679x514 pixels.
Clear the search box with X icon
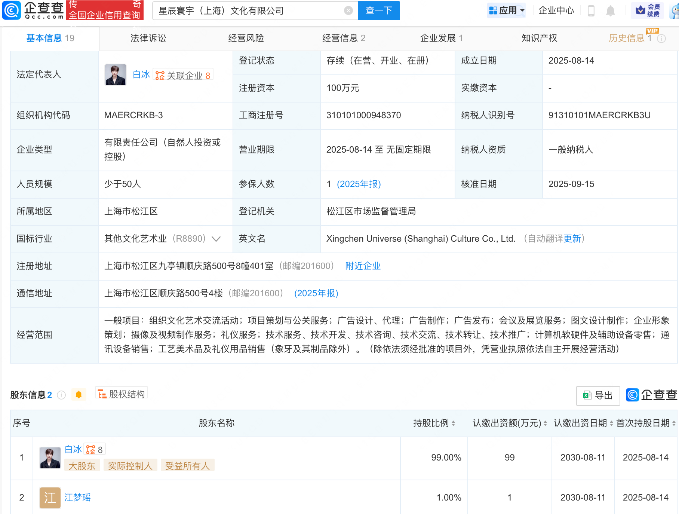tap(348, 10)
